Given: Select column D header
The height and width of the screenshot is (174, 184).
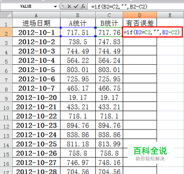Looking at the screenshot, I should pos(140,15).
